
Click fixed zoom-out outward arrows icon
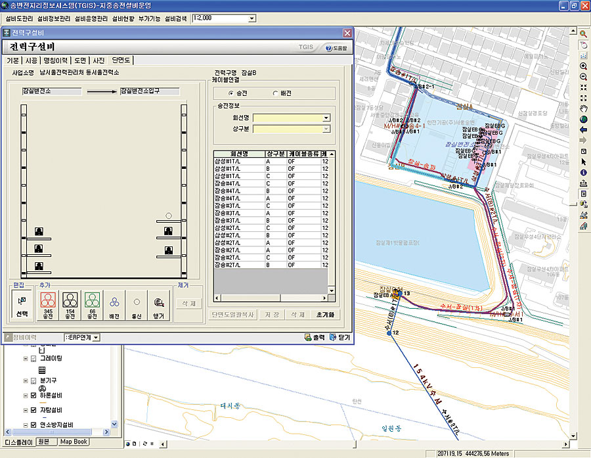point(584,98)
